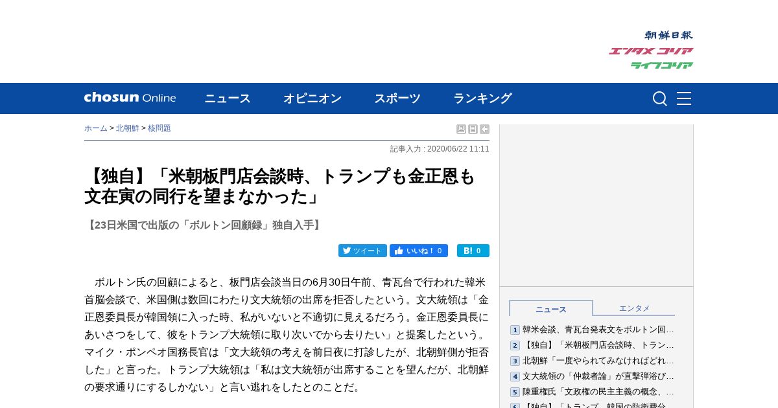This screenshot has width=778, height=408.
Task: Go to 核問題 breadcrumb link
Action: (x=159, y=128)
